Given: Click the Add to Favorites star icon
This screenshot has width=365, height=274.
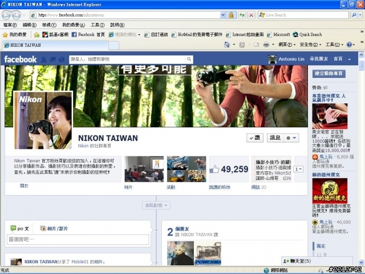Looking at the screenshot, I should coord(36,35).
